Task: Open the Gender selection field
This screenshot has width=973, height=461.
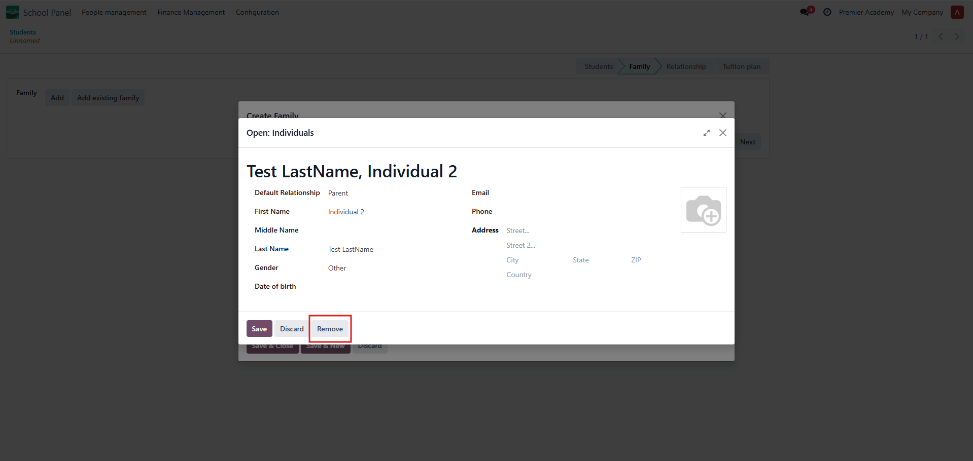Action: coord(391,268)
